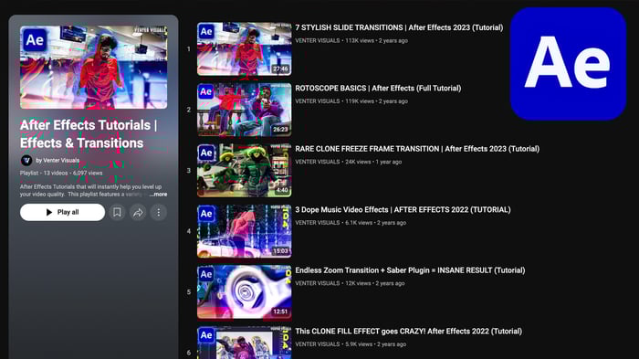Screen dimensions: 639x359
Task: Open the ROTOSCOPE BASICS video title
Action: [x=378, y=88]
